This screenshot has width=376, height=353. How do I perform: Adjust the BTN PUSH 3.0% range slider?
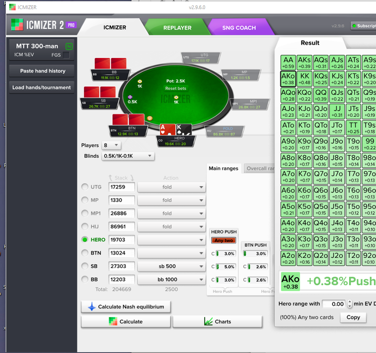[x=256, y=254]
